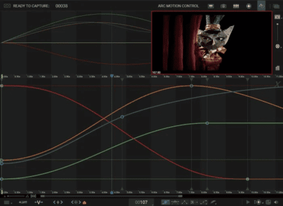Select the orange curve keyframe at its peak

coord(191,86)
